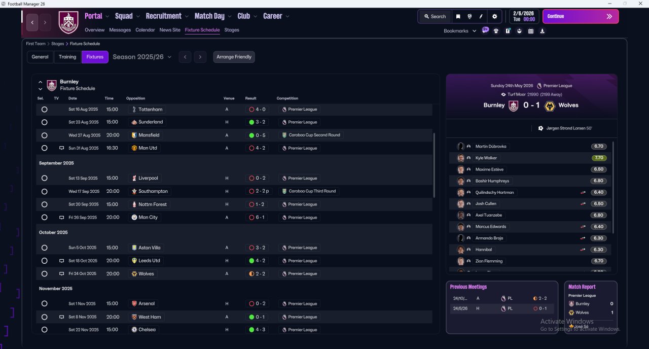The image size is (649, 349).
Task: Click substitution arrows icon for Josh Cullen
Action: [x=583, y=203]
